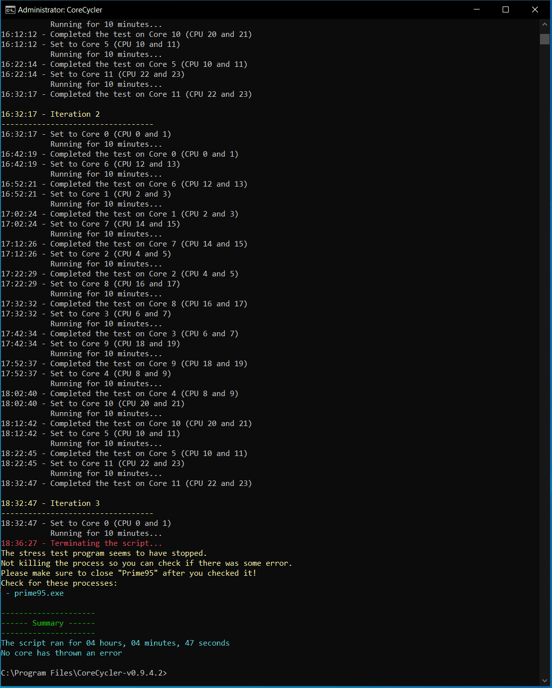552x688 pixels.
Task: Close the CoreCycler console window
Action: (535, 9)
